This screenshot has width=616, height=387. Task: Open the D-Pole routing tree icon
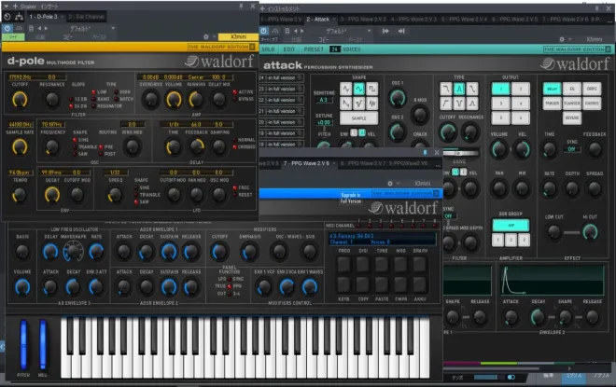pos(19,17)
